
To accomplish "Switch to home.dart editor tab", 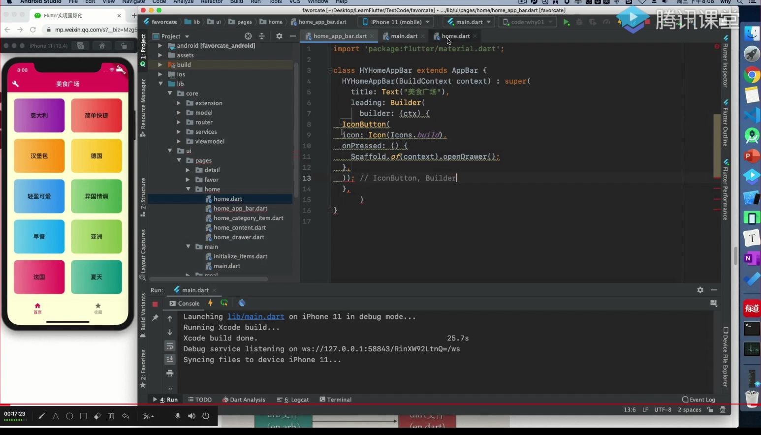I will (456, 36).
